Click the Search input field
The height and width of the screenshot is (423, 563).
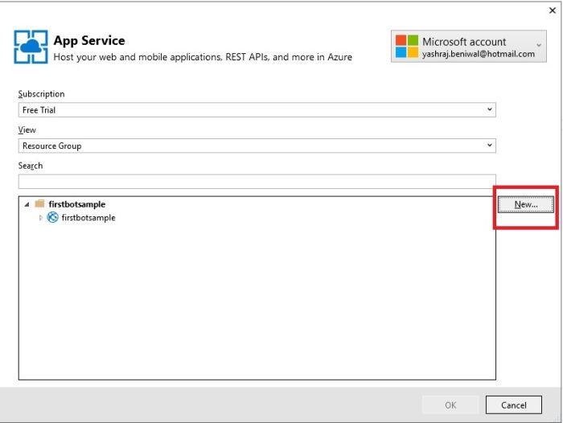point(257,182)
